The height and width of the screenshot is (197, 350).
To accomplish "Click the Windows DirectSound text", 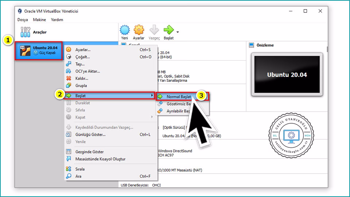I will click(x=175, y=151).
